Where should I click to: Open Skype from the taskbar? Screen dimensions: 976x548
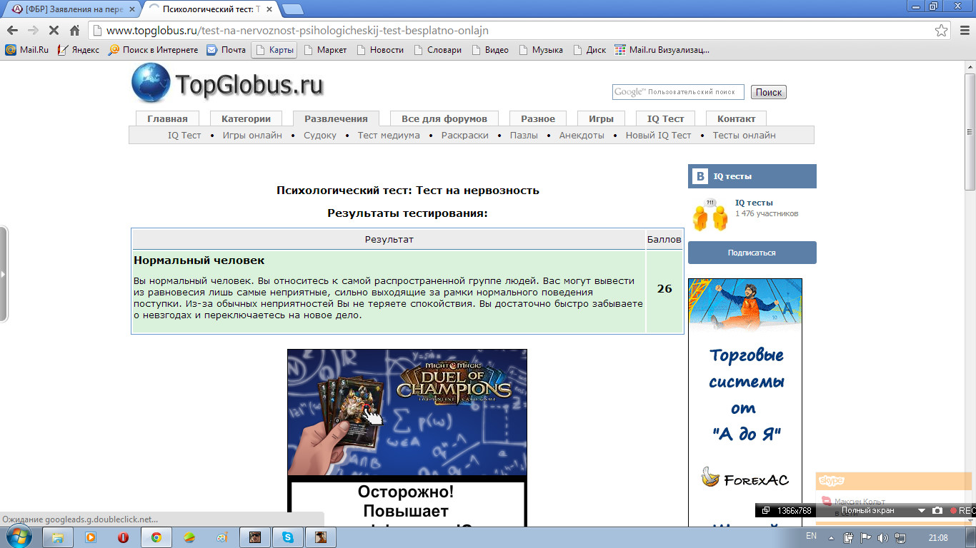[288, 537]
